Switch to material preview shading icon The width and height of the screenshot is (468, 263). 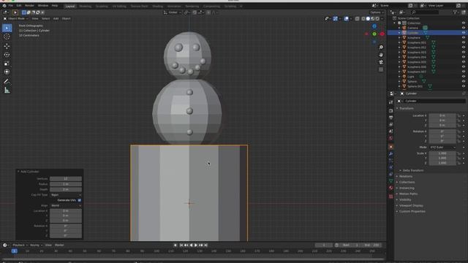[x=373, y=18]
